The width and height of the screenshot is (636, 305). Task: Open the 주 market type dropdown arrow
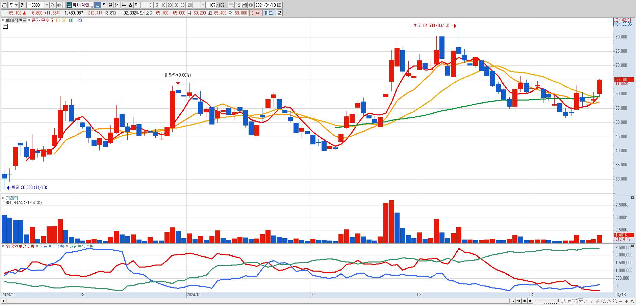coord(16,5)
